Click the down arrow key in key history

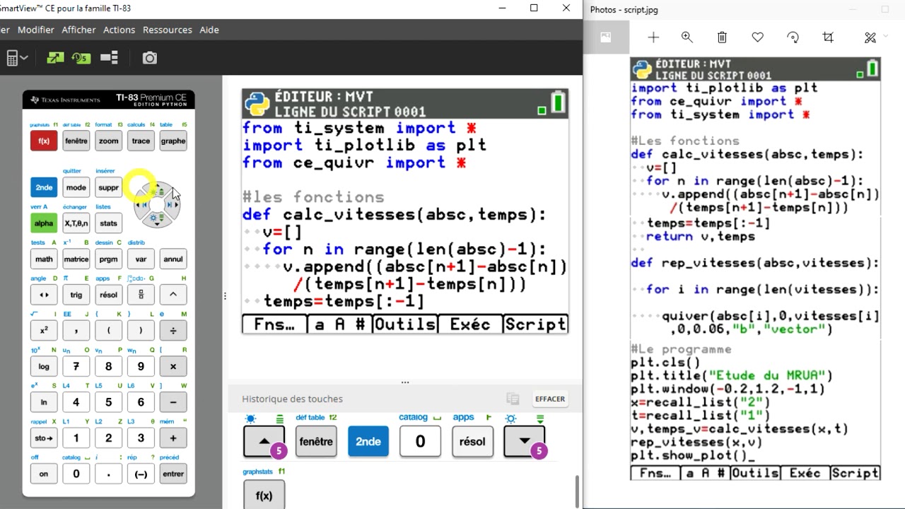524,441
